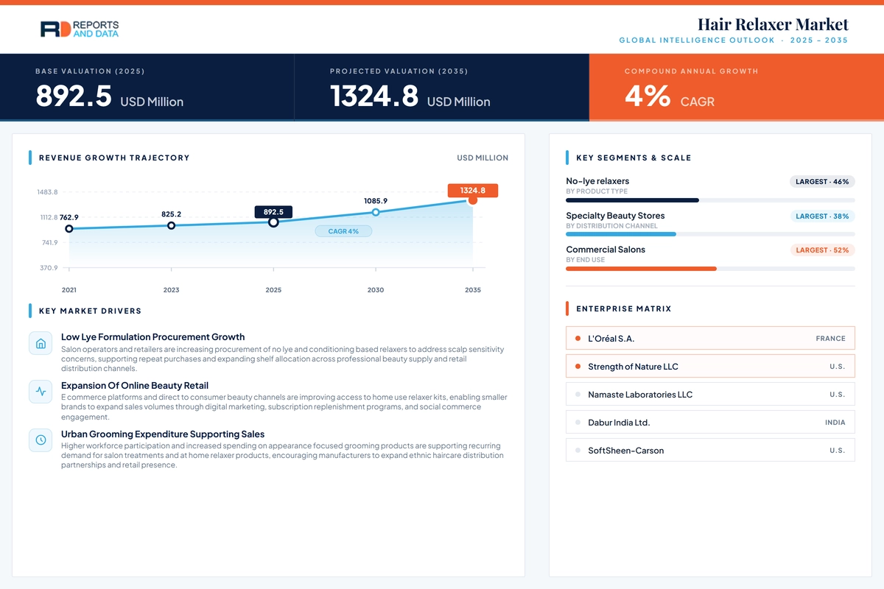Click the CAGR 4% pill on chart
This screenshot has width=884, height=589.
pyautogui.click(x=343, y=231)
